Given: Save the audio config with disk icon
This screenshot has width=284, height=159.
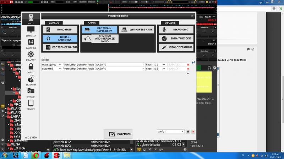Looking at the screenshot, I should tap(188, 131).
